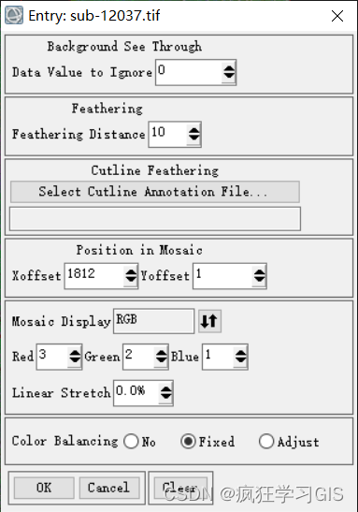Raise Linear Stretch percentage with up arrow
Screen dimensions: 358x512
click(x=165, y=388)
